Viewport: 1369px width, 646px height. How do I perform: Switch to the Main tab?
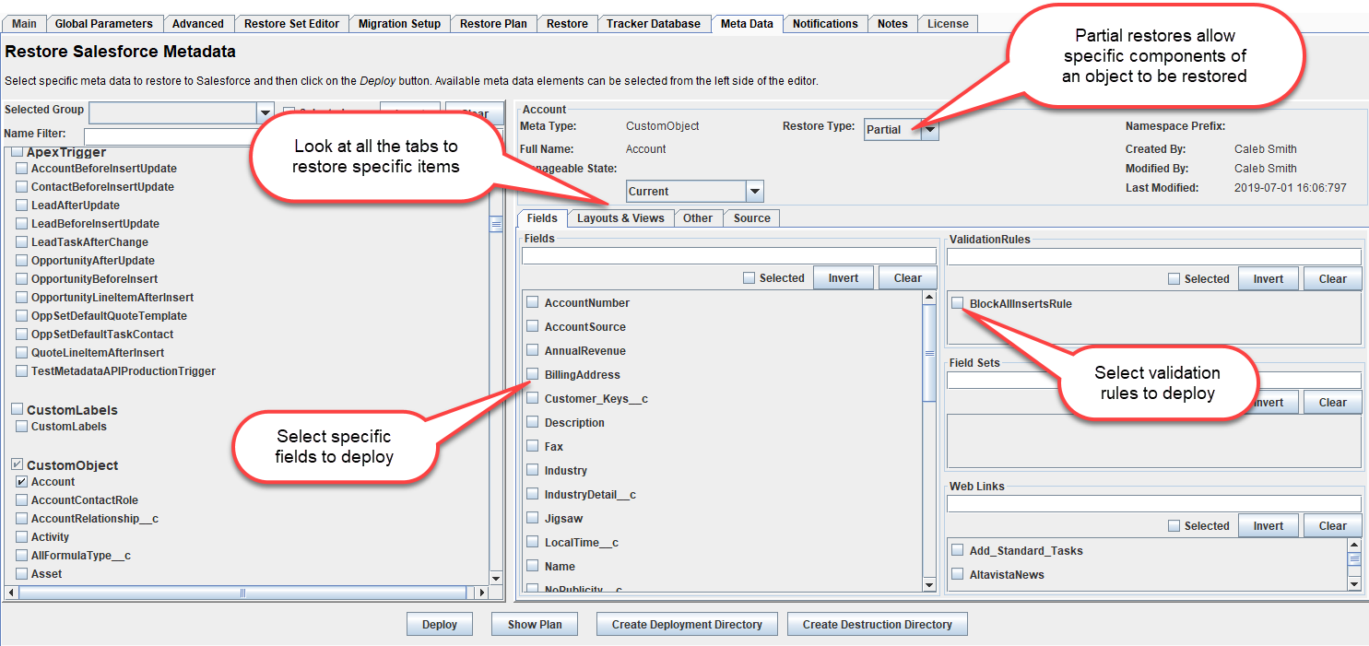[24, 24]
